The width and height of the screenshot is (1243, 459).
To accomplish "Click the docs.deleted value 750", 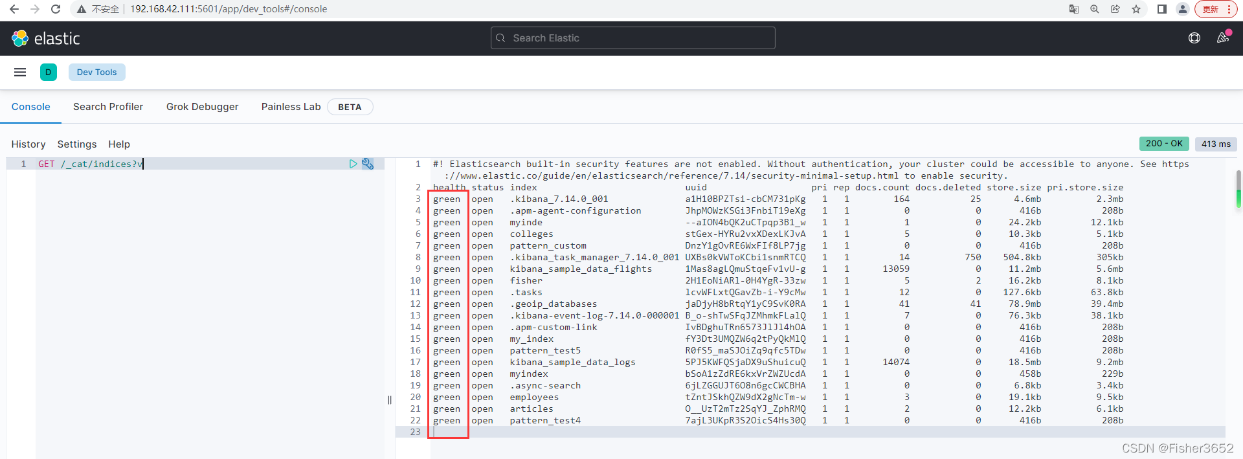I will click(972, 258).
